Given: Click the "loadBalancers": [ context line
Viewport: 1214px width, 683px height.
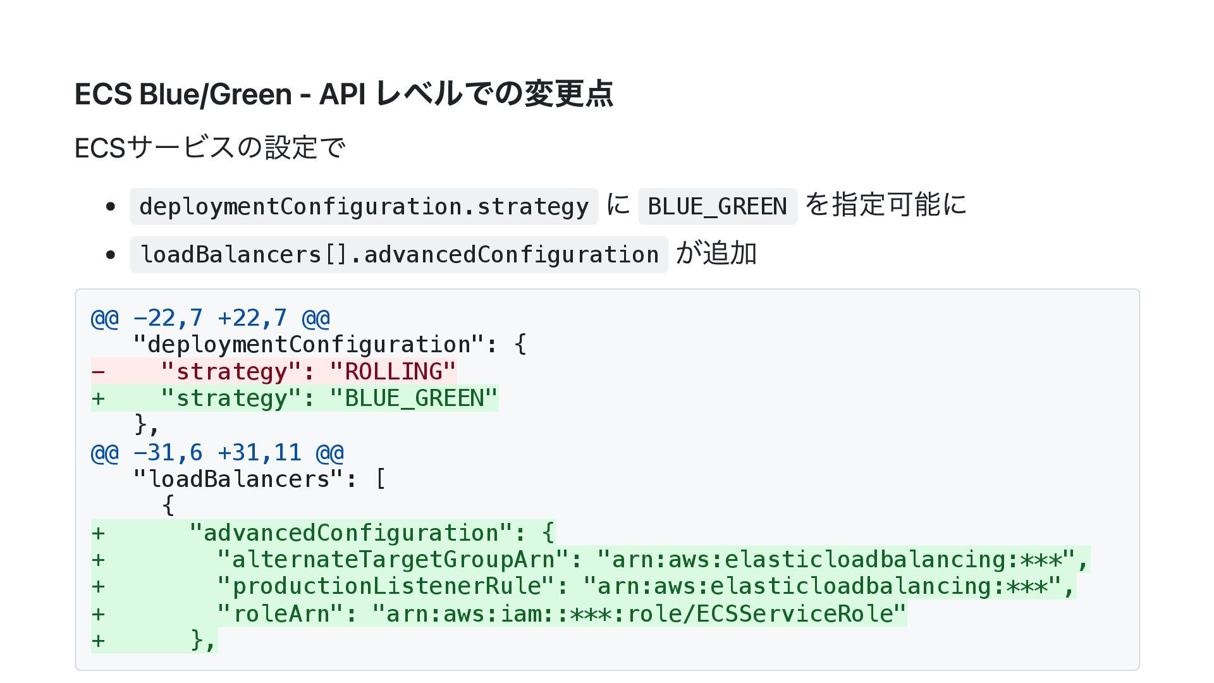Looking at the screenshot, I should pos(259,479).
